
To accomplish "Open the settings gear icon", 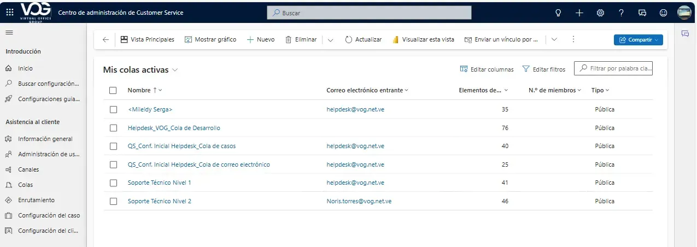I will tap(600, 13).
